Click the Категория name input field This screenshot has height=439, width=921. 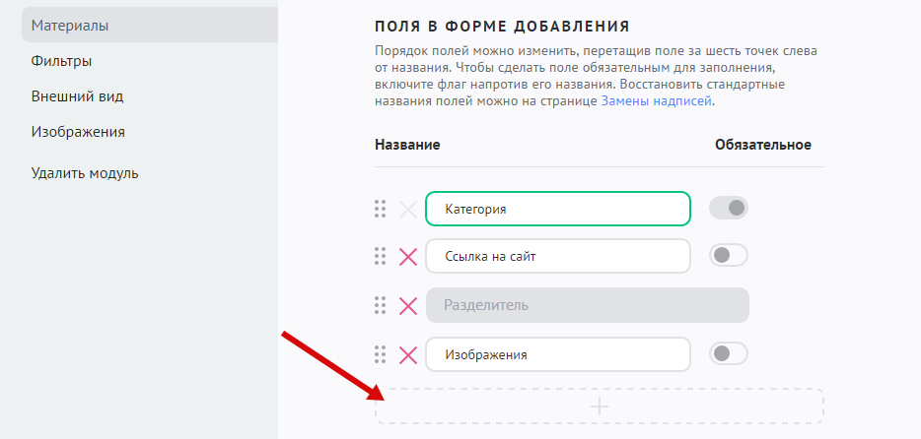pos(557,209)
